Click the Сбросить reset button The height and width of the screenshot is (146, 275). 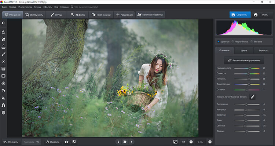[53, 142]
